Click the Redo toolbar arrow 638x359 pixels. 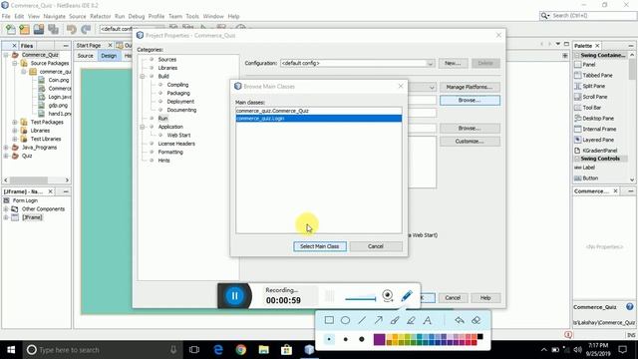coord(86,29)
